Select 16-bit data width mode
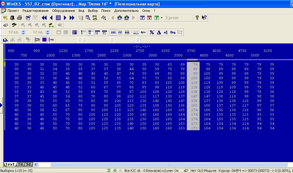 [x=90, y=32]
